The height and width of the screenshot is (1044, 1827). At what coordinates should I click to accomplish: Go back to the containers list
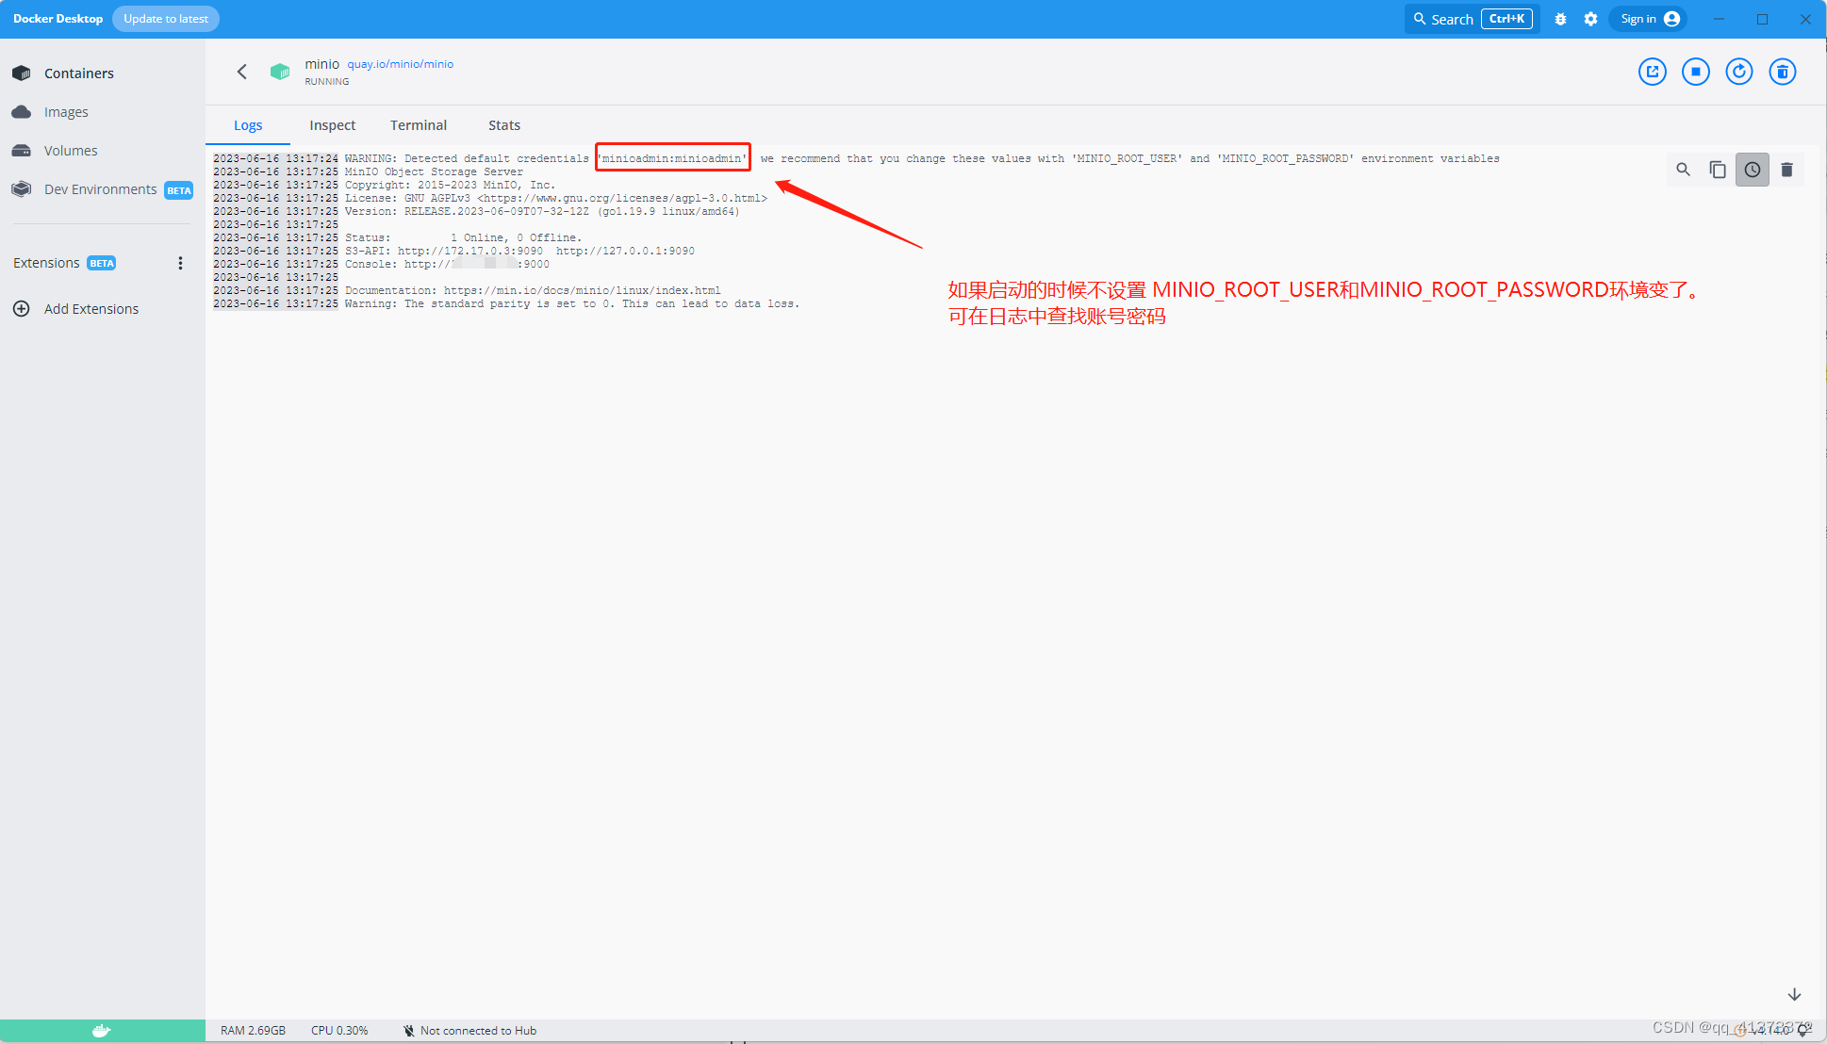(x=242, y=72)
